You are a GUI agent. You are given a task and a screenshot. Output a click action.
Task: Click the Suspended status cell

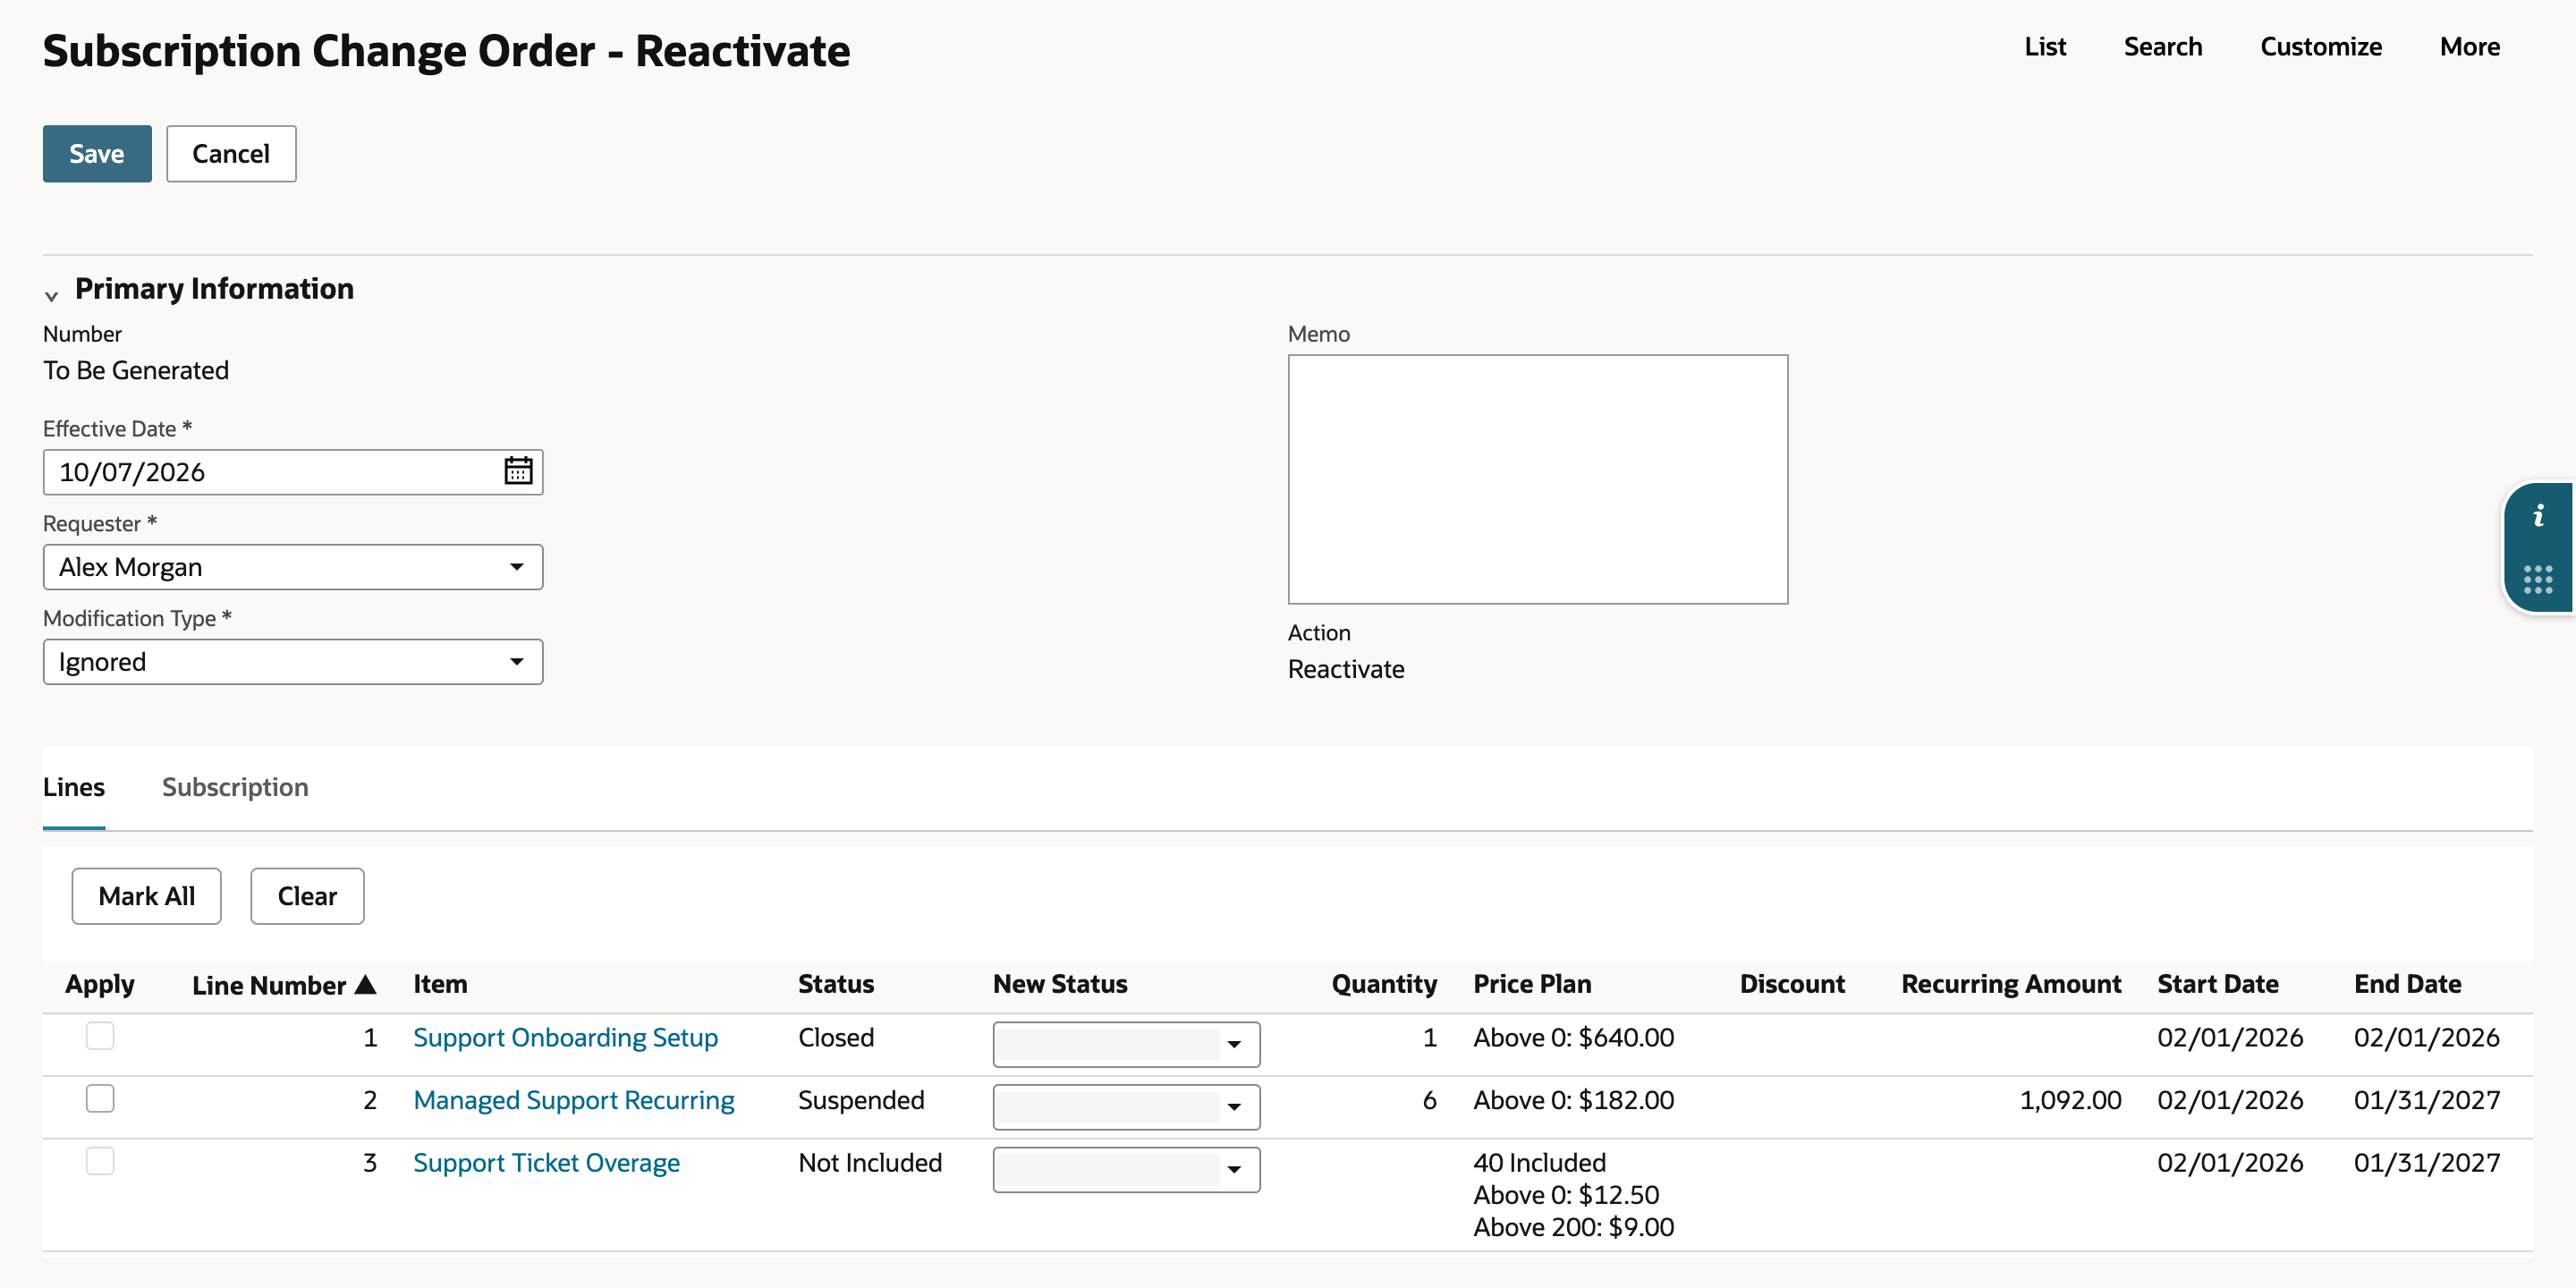click(861, 1100)
